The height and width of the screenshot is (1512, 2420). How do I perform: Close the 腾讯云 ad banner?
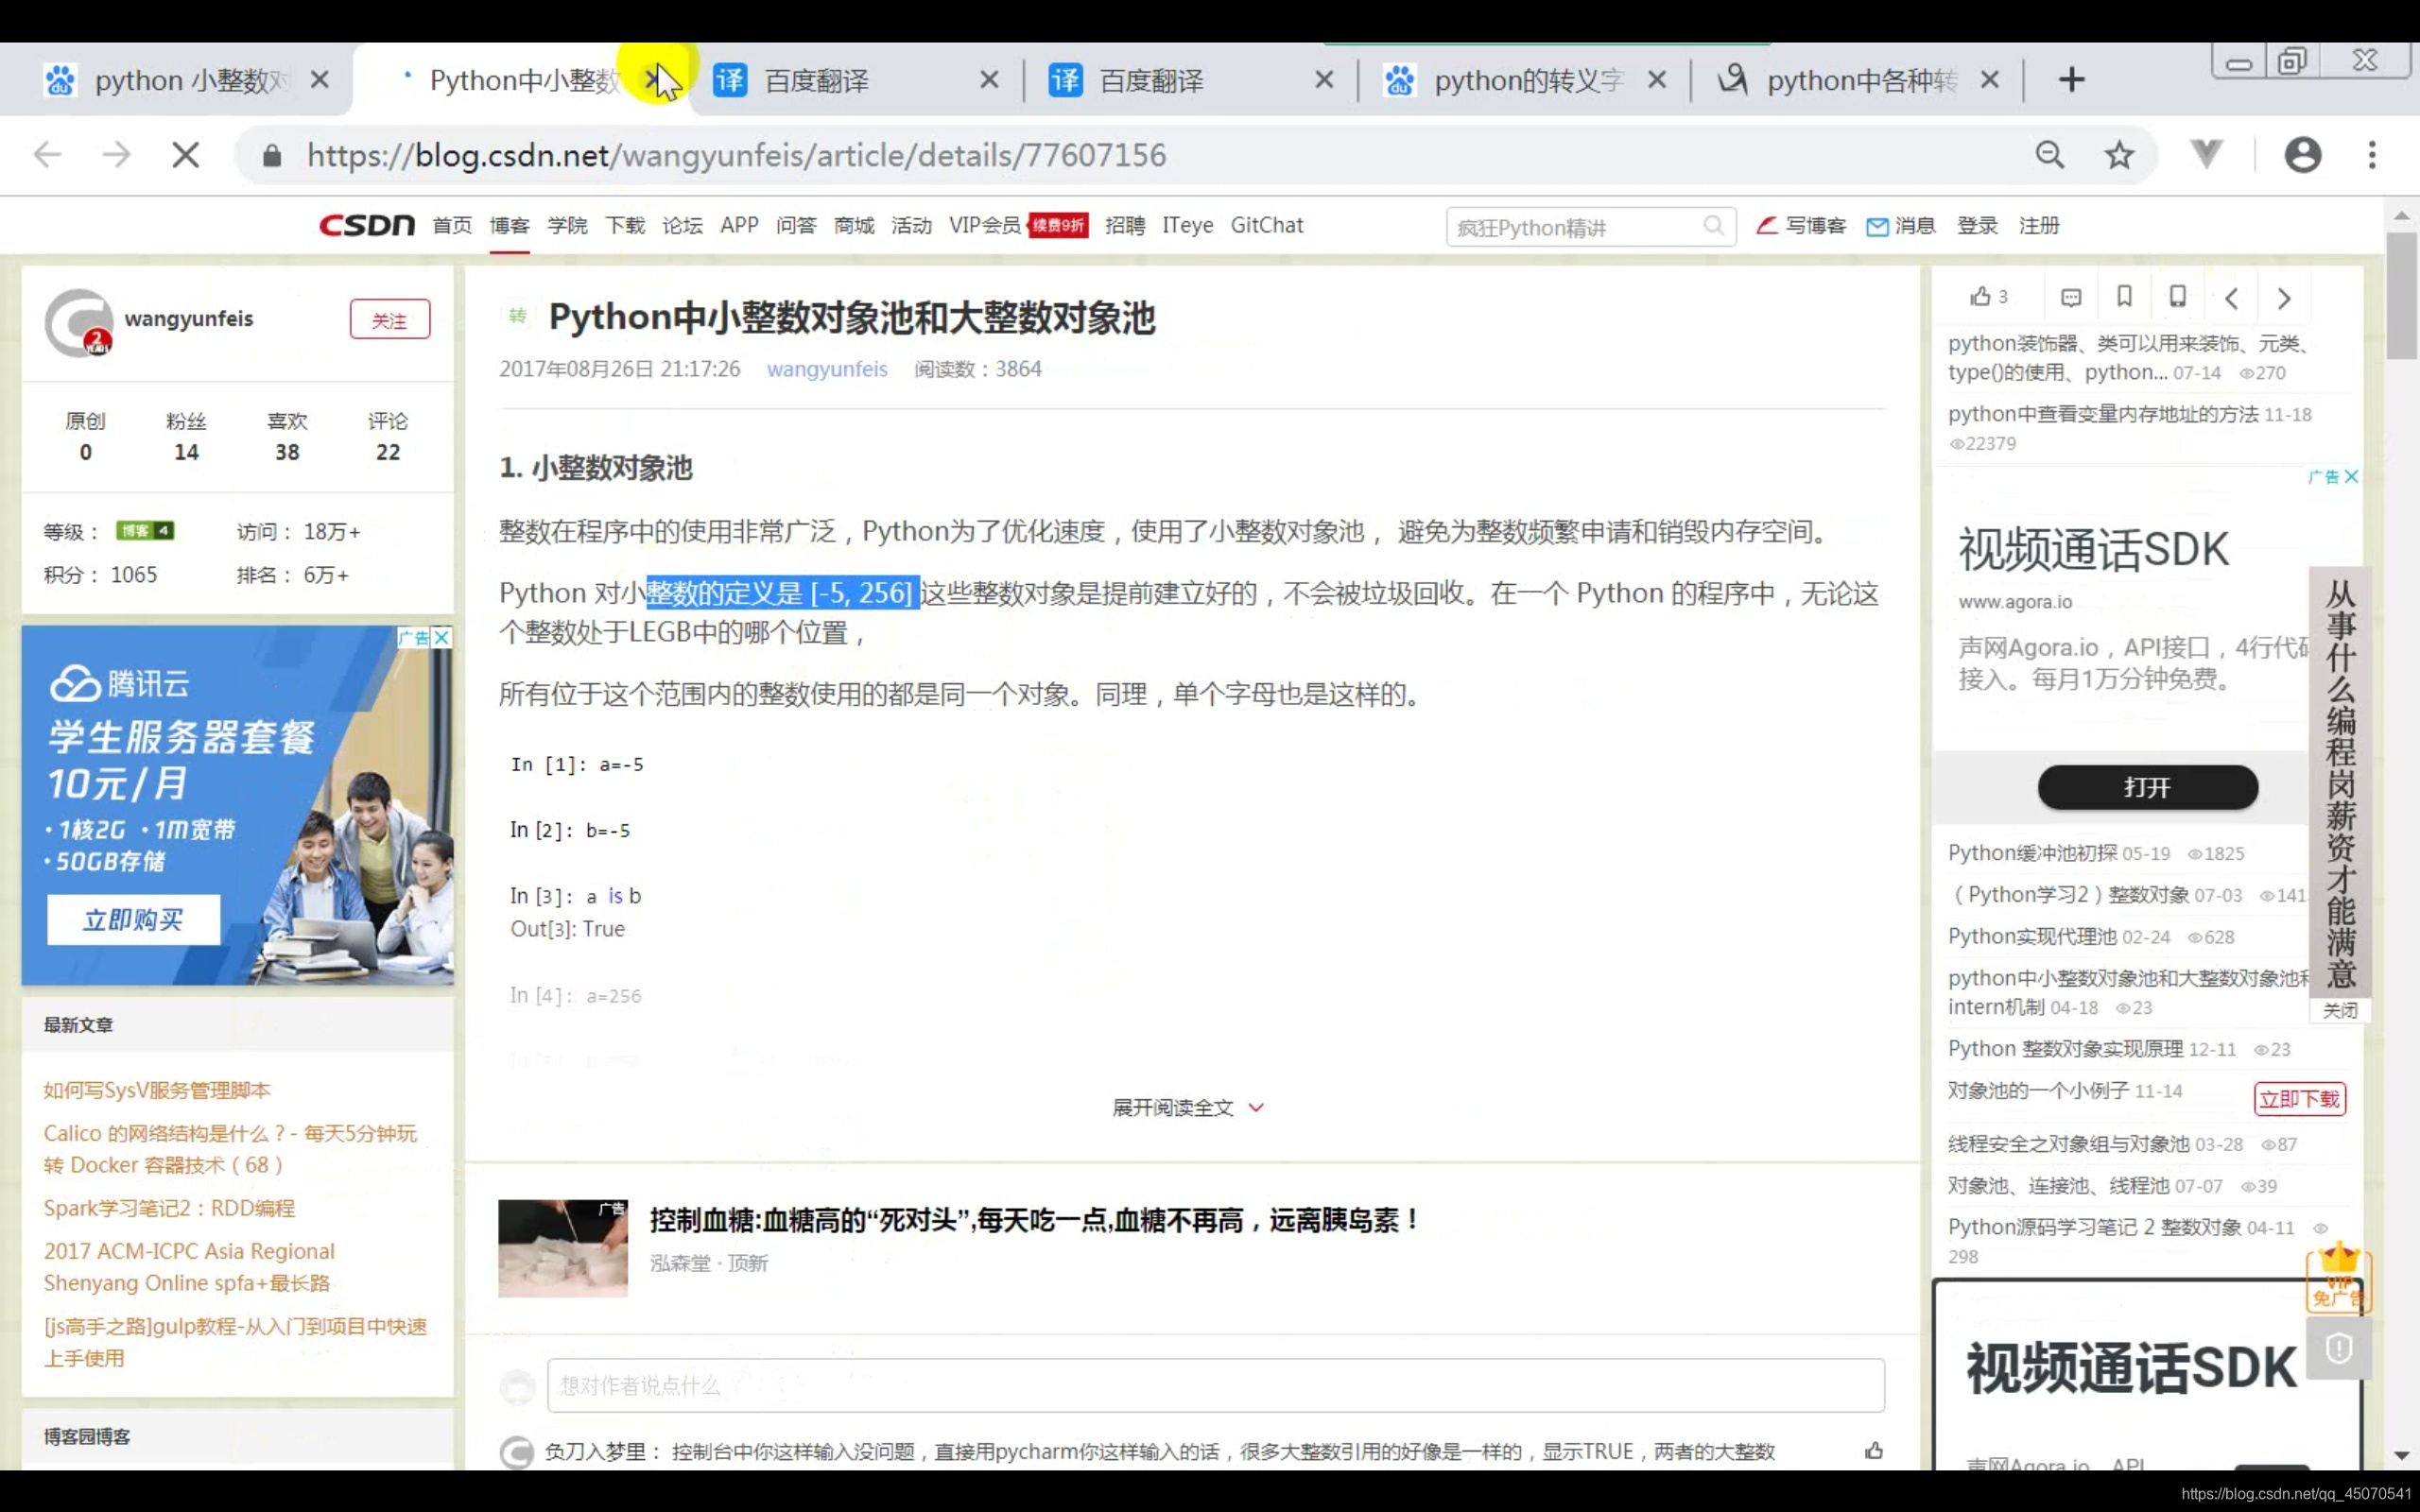441,637
